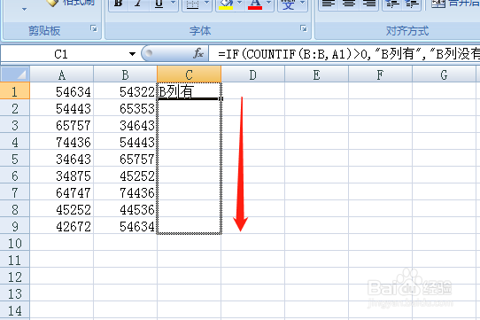Select cell with value 54634 in column A
This screenshot has width=480, height=320.
(x=62, y=91)
